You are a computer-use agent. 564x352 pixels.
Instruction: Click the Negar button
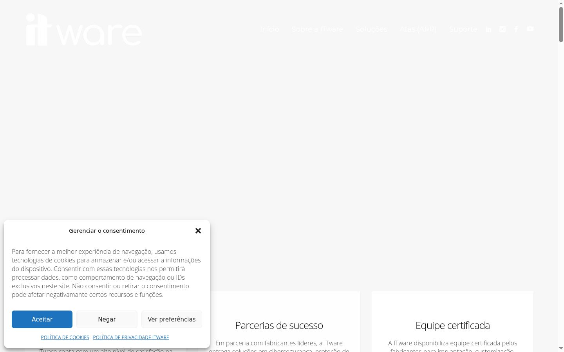click(x=107, y=319)
